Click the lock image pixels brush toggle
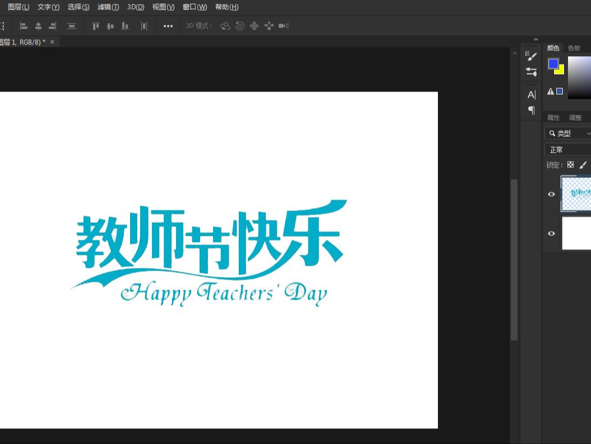This screenshot has width=591, height=444. coord(583,164)
